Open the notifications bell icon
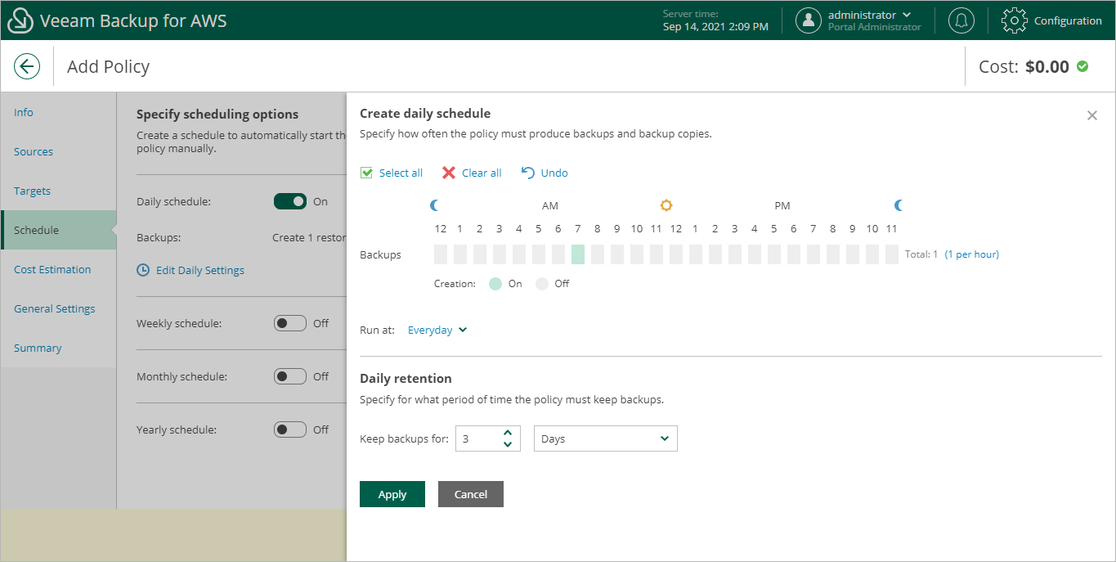Viewport: 1116px width, 562px height. pyautogui.click(x=961, y=20)
